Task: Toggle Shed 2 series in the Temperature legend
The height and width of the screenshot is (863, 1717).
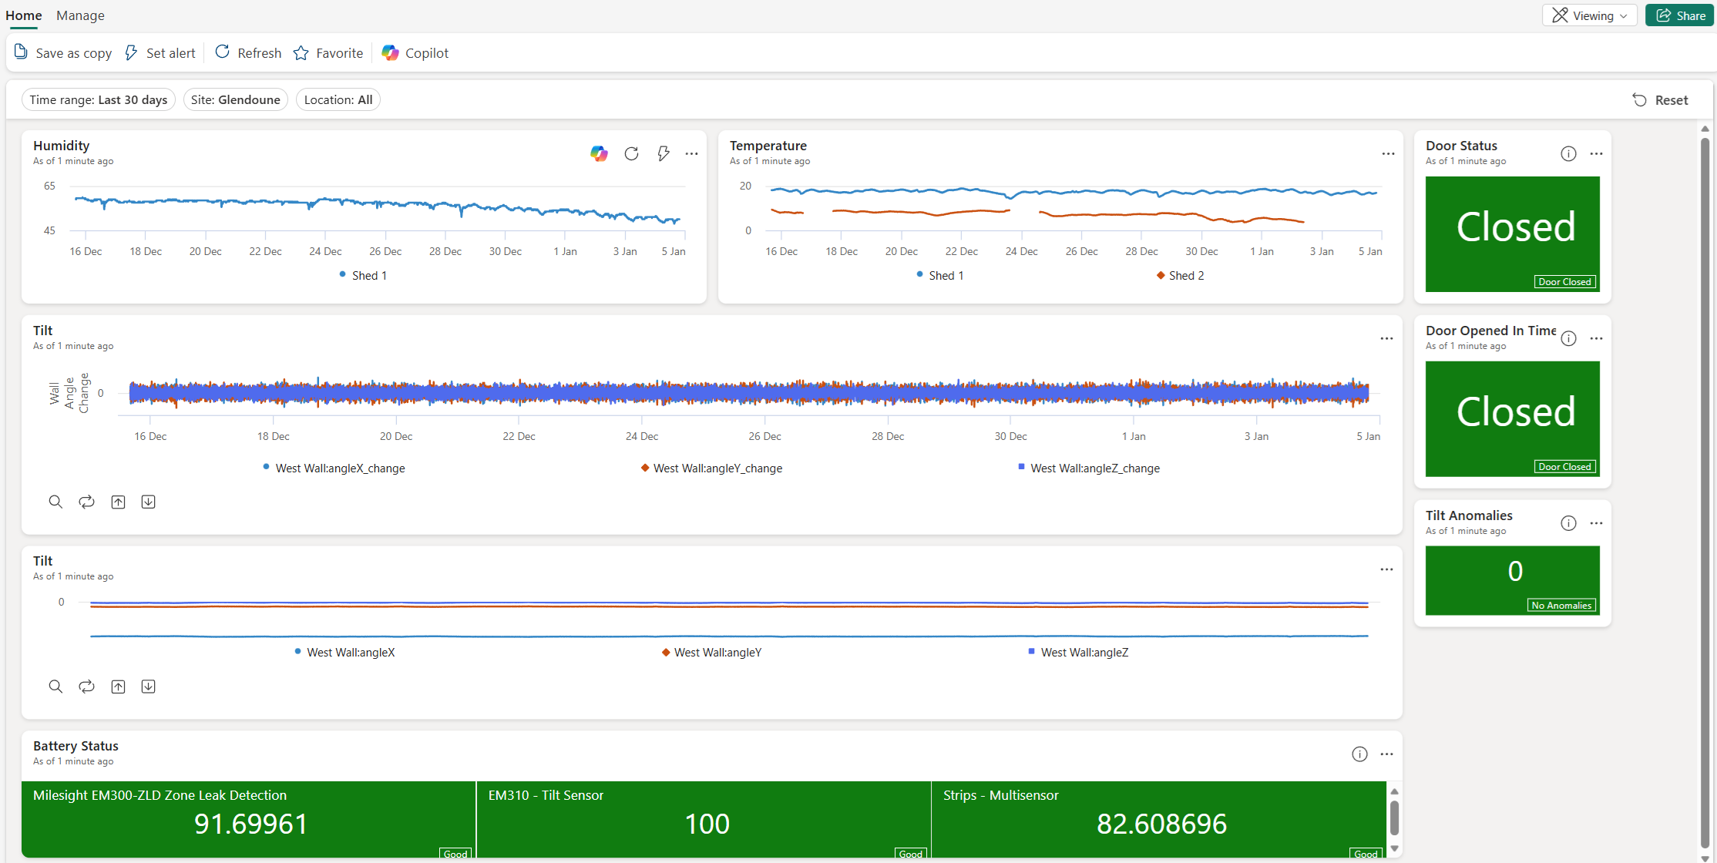Action: point(1179,275)
